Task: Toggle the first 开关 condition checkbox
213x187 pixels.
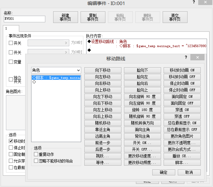Action: [11, 43]
